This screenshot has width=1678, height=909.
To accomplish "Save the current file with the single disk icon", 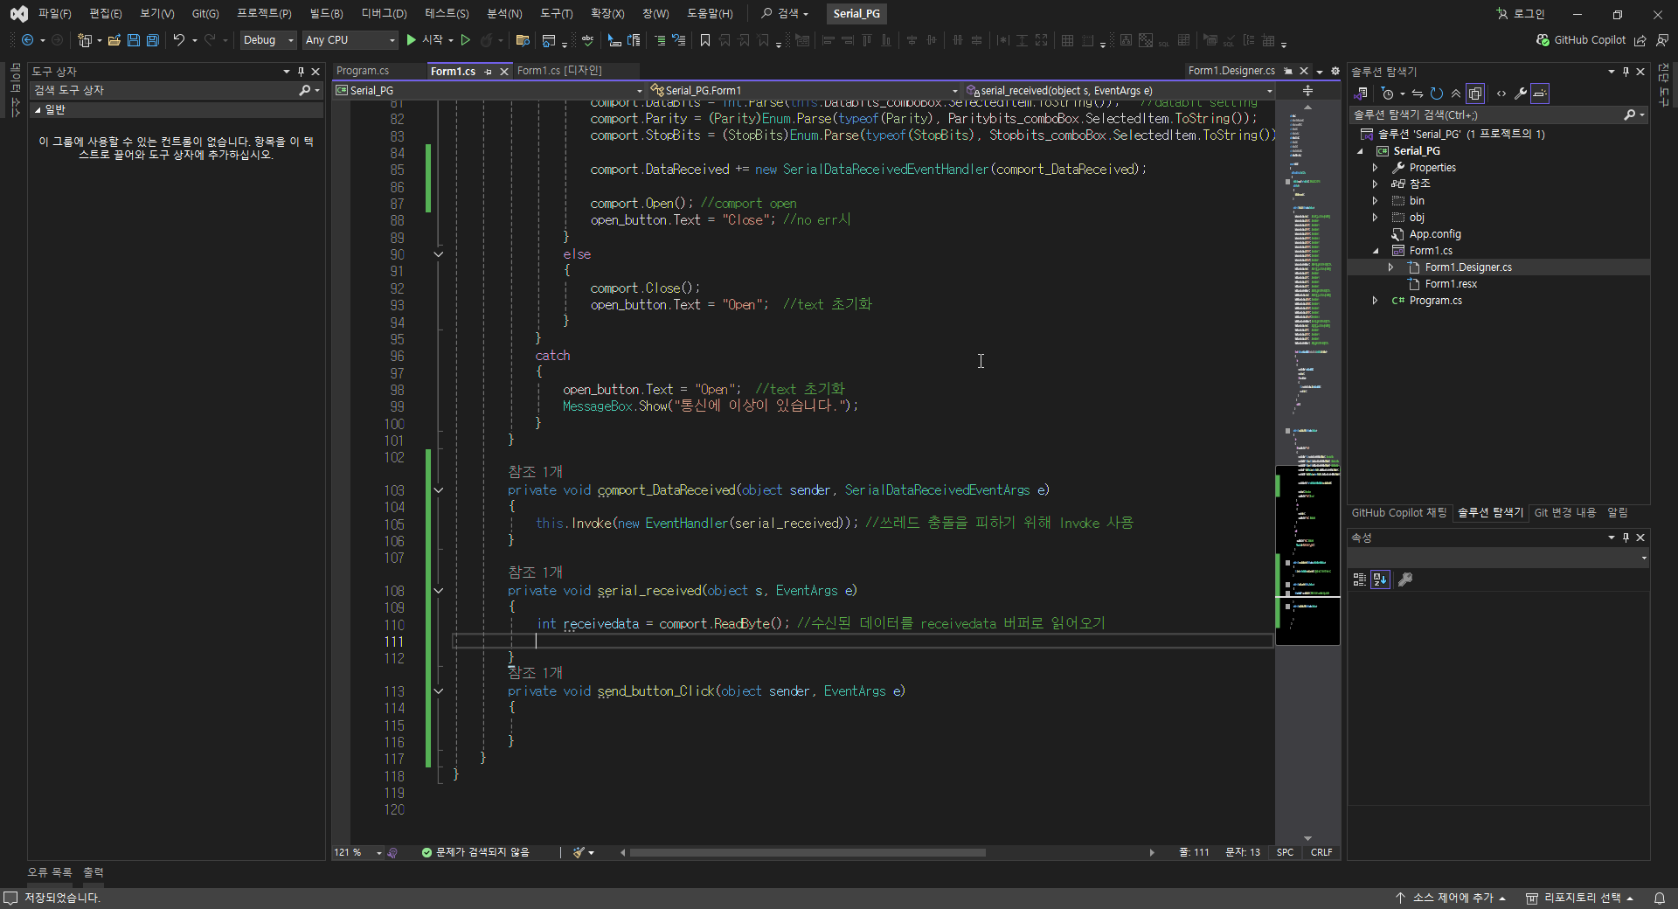I will [134, 40].
